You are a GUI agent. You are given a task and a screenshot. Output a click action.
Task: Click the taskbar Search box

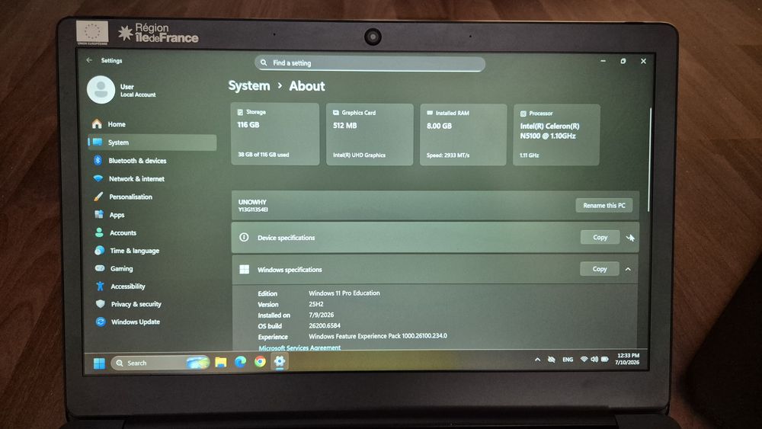tap(160, 363)
